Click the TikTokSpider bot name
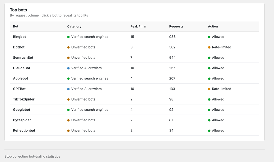This screenshot has width=274, height=162. point(24,99)
